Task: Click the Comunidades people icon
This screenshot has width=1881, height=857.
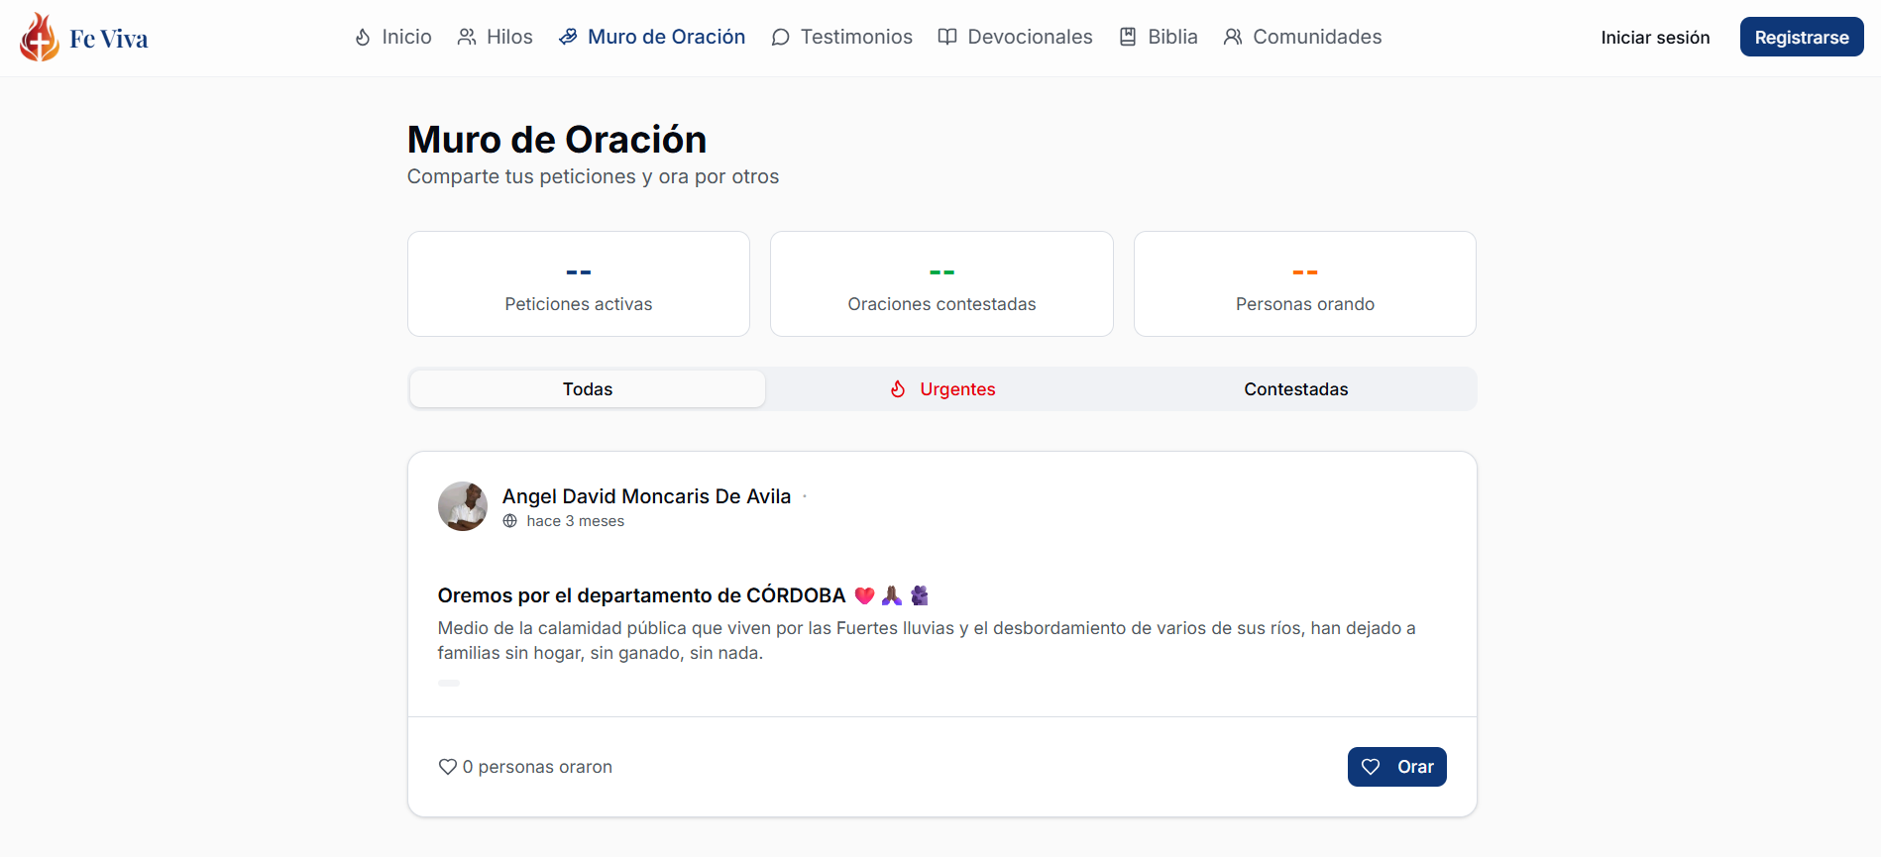Action: tap(1233, 37)
